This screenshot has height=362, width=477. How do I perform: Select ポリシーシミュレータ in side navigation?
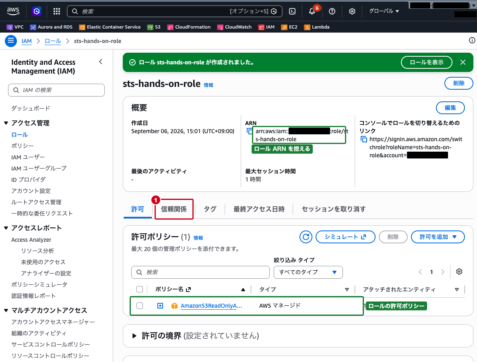(x=39, y=284)
